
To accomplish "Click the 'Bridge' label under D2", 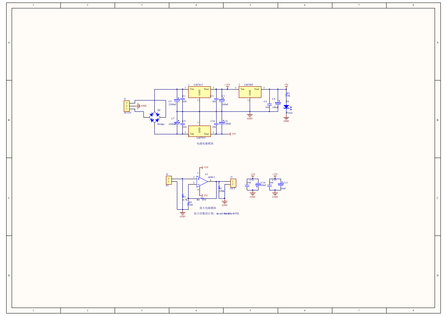I will pyautogui.click(x=161, y=124).
